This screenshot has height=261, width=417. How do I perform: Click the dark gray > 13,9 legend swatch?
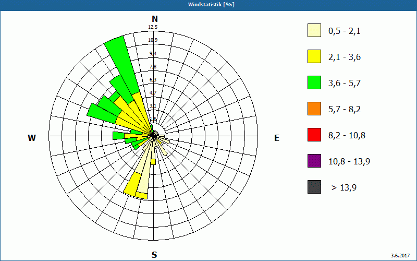[x=314, y=187]
